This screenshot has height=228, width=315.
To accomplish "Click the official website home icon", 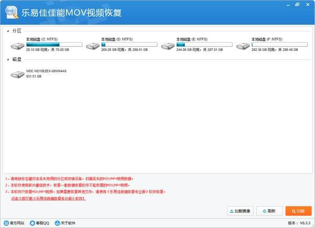I will coord(6,223).
